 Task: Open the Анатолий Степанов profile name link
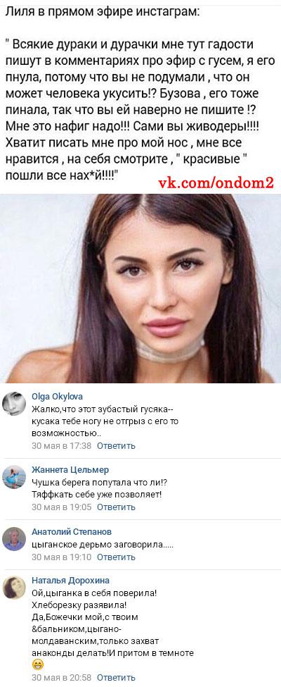pyautogui.click(x=72, y=531)
